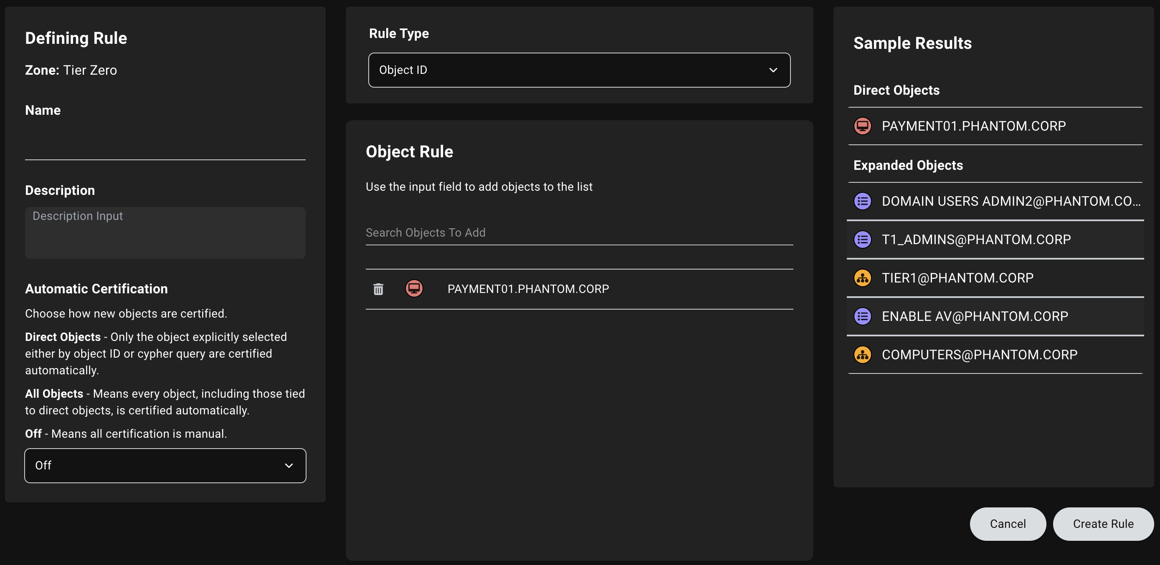Click the chevron on the Rule Type selector
1160x565 pixels.
click(x=773, y=70)
